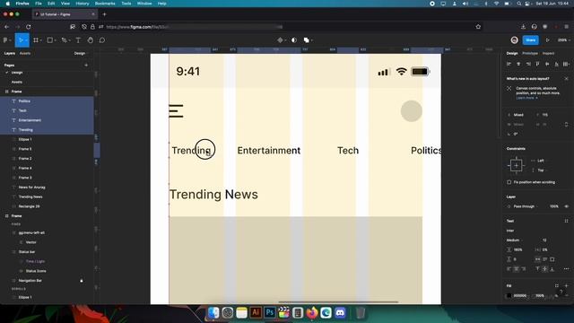
Task: Set text vertical align top
Action: click(x=537, y=269)
